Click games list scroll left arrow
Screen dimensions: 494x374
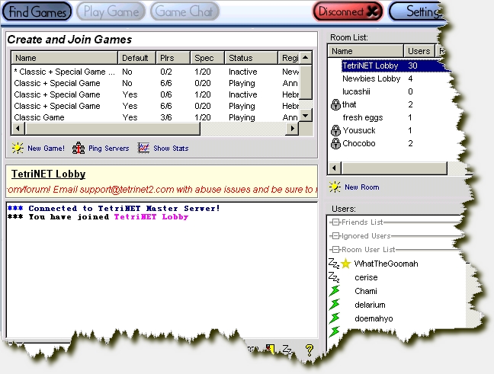[18, 129]
